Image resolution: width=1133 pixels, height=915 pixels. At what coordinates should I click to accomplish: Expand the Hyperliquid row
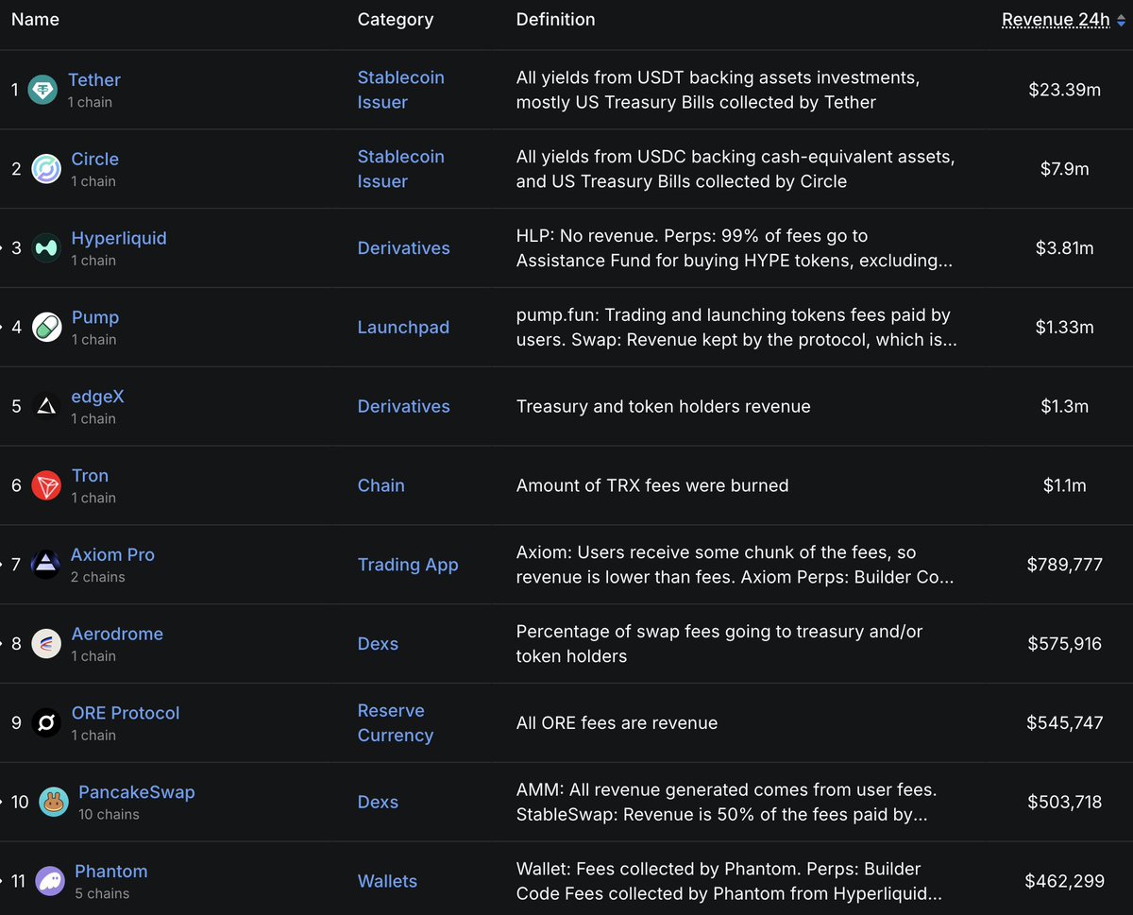[x=3, y=248]
